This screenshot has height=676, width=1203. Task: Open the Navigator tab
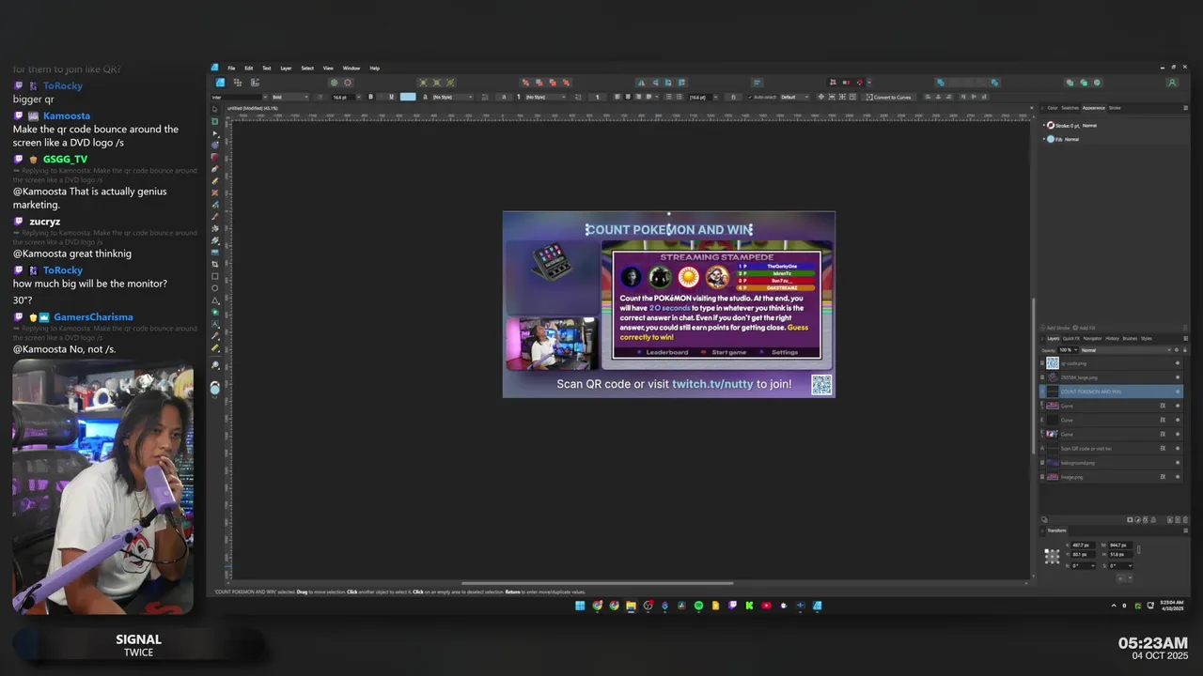point(1092,338)
